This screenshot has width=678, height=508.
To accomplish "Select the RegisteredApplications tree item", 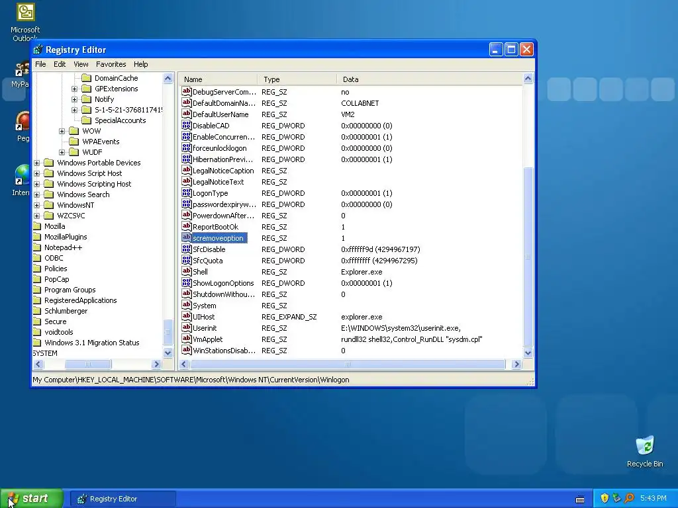I will pyautogui.click(x=80, y=300).
